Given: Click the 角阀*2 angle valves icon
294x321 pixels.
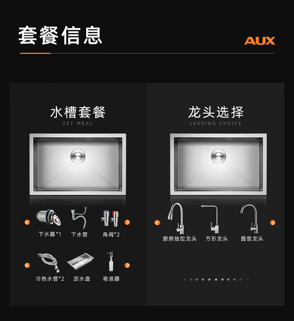Looking at the screenshot, I should [110, 218].
